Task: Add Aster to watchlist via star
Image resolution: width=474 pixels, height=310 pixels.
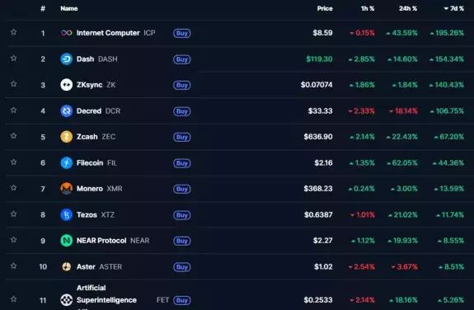Action: point(14,266)
